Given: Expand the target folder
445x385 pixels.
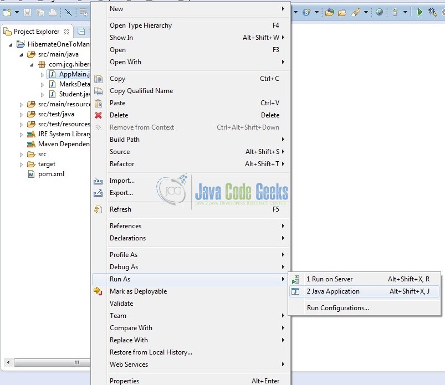Looking at the screenshot, I should (x=21, y=165).
